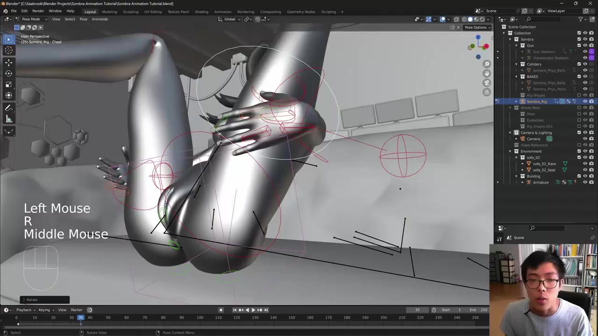This screenshot has width=598, height=336.
Task: Enable the Rig Shapes collection checkbox
Action: [579, 95]
